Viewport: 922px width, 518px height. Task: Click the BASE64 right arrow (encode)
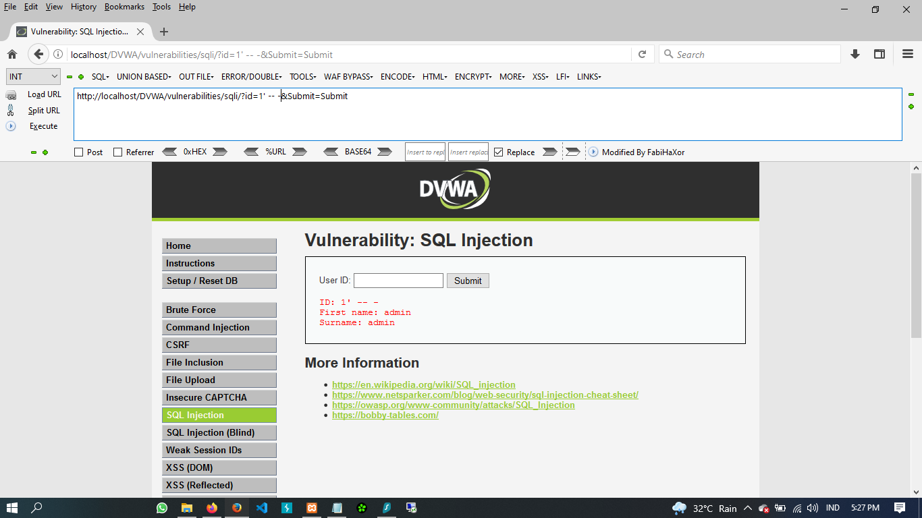385,152
